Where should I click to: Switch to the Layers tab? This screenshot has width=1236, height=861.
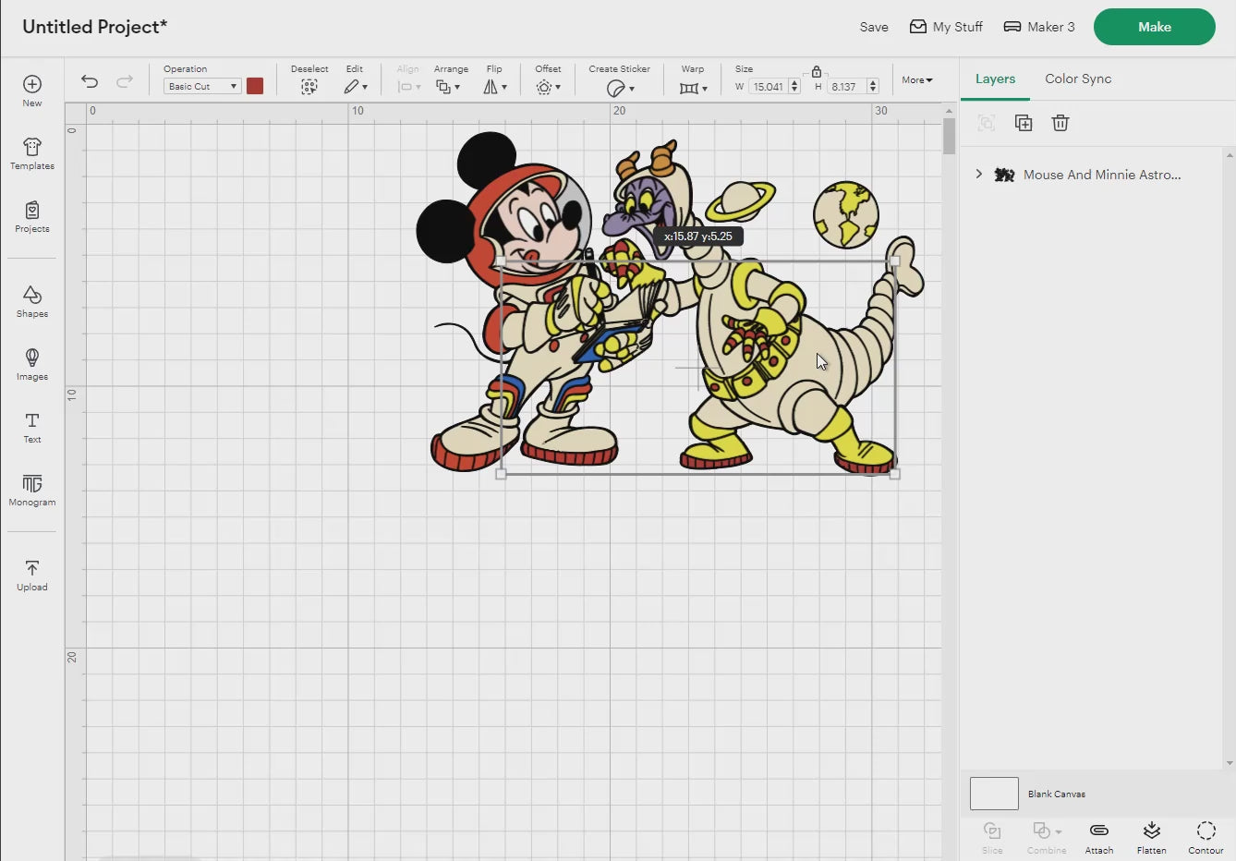995,79
